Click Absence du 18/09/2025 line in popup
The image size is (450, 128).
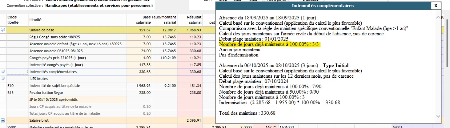(267, 18)
